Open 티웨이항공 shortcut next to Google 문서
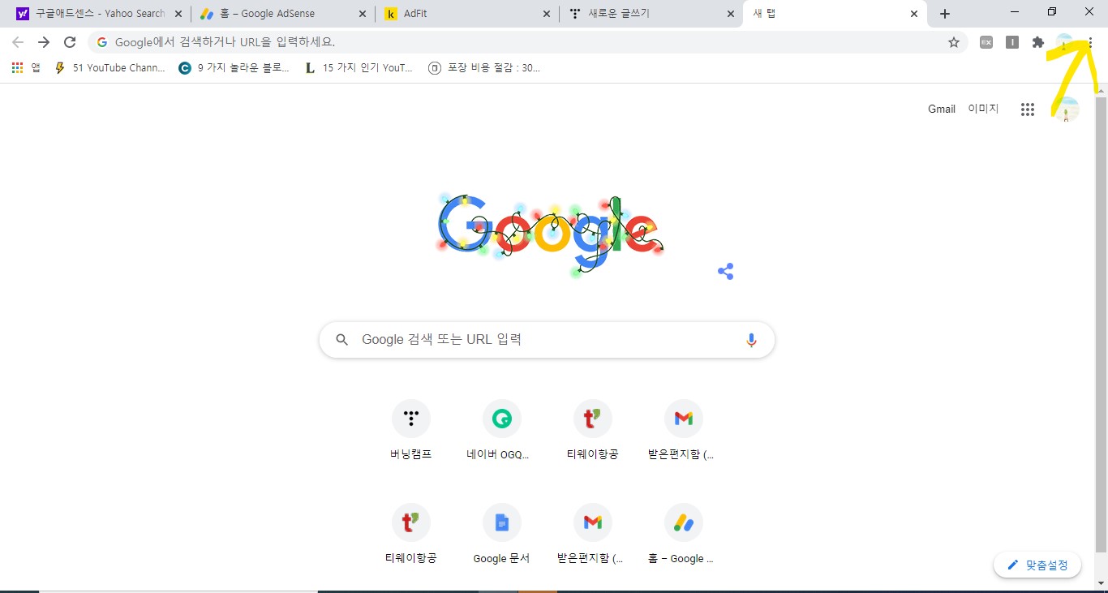The width and height of the screenshot is (1108, 593). click(x=411, y=534)
